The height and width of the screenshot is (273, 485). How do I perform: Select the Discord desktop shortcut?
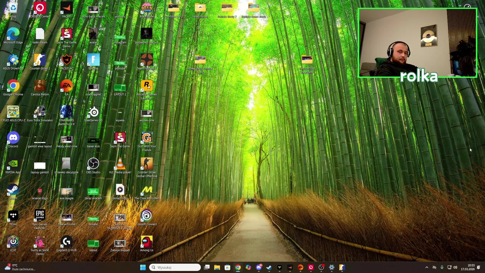pyautogui.click(x=13, y=140)
